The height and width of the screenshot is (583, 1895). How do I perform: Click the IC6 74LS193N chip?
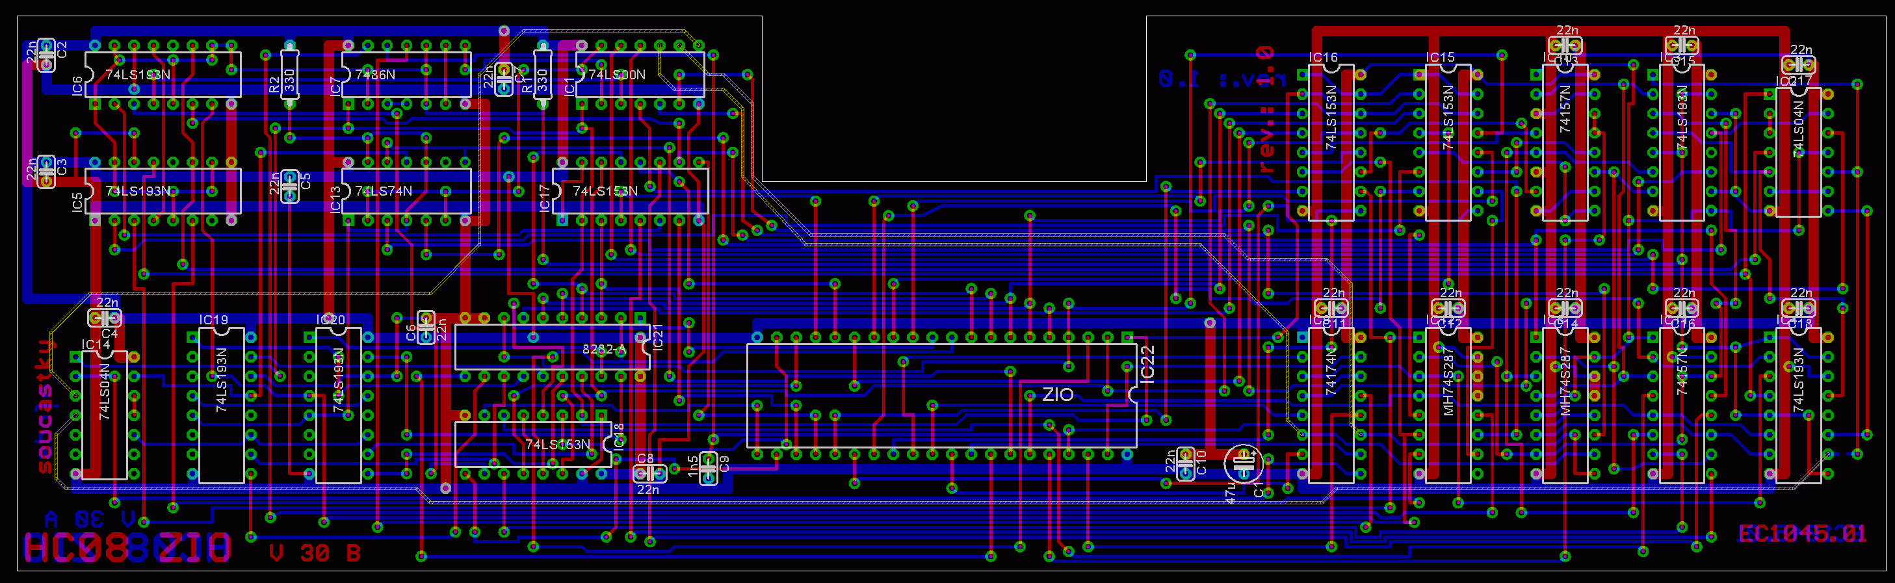point(163,74)
